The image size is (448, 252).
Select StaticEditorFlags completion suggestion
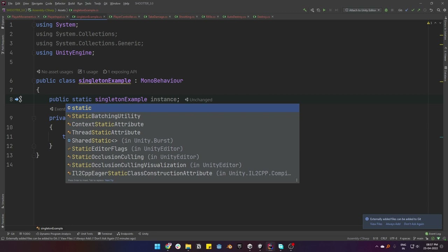click(x=182, y=149)
